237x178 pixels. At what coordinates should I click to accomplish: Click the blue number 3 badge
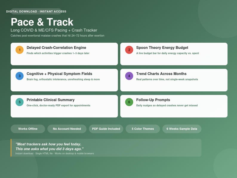coord(19,76)
